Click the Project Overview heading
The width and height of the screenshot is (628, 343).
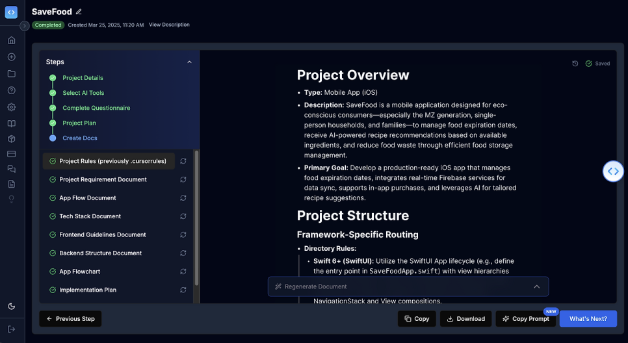pyautogui.click(x=353, y=75)
